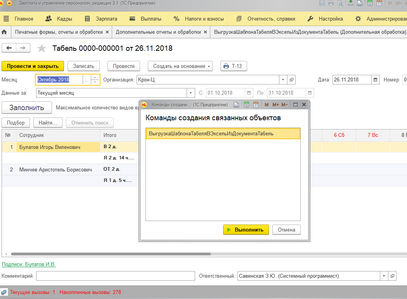Click the Записать button
Viewport: 407px width, 299px height.
[x=83, y=66]
